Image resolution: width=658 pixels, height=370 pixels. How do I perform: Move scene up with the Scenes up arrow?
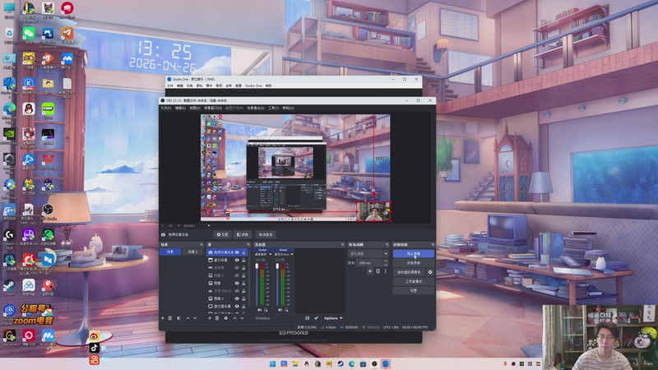188,318
